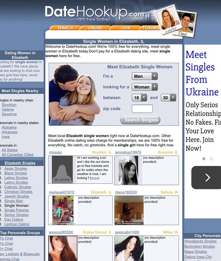Viewport: 221px width, 261px height.
Task: Open the "I'm a" Man dropdown
Action: coord(144,76)
